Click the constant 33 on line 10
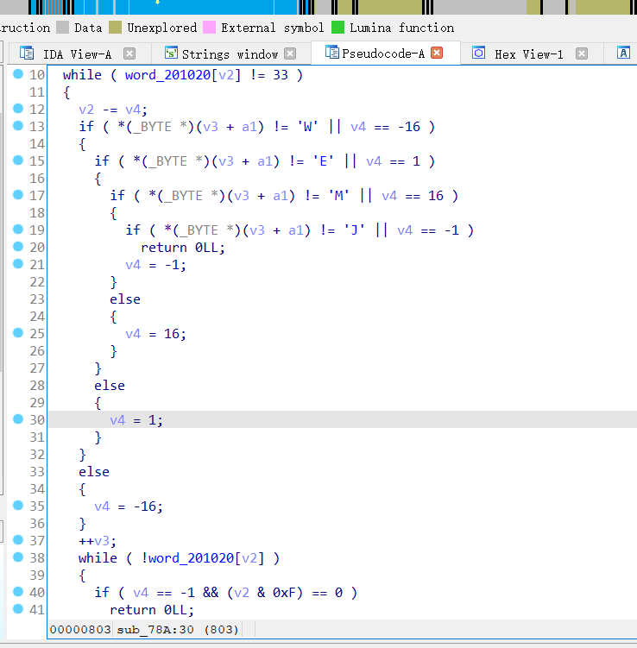This screenshot has height=648, width=637. (281, 75)
